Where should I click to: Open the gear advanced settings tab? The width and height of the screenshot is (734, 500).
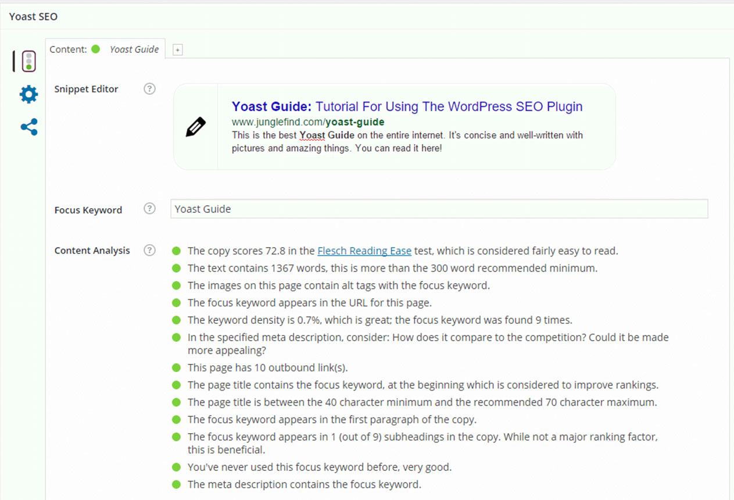(28, 94)
